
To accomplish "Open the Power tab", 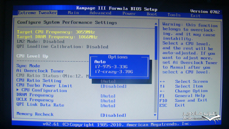I will [129, 13].
